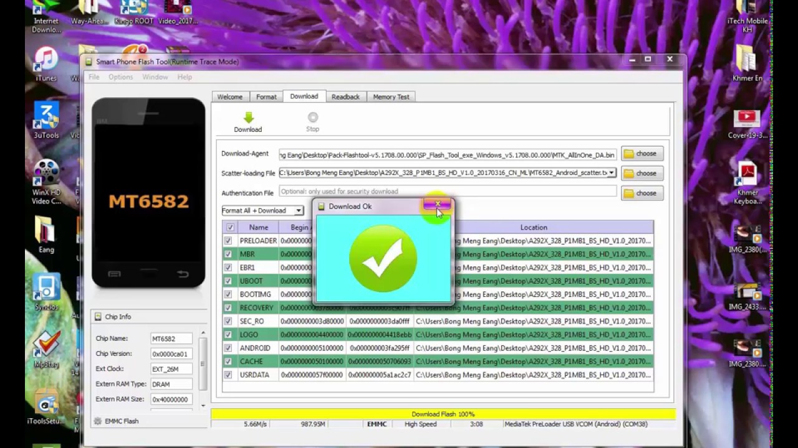Click the choose button for Authentication File
This screenshot has width=798, height=448.
pyautogui.click(x=642, y=193)
